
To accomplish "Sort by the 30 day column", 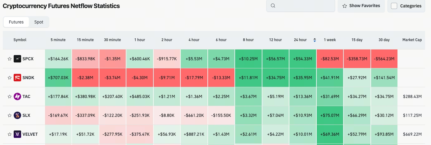I will click(x=384, y=40).
